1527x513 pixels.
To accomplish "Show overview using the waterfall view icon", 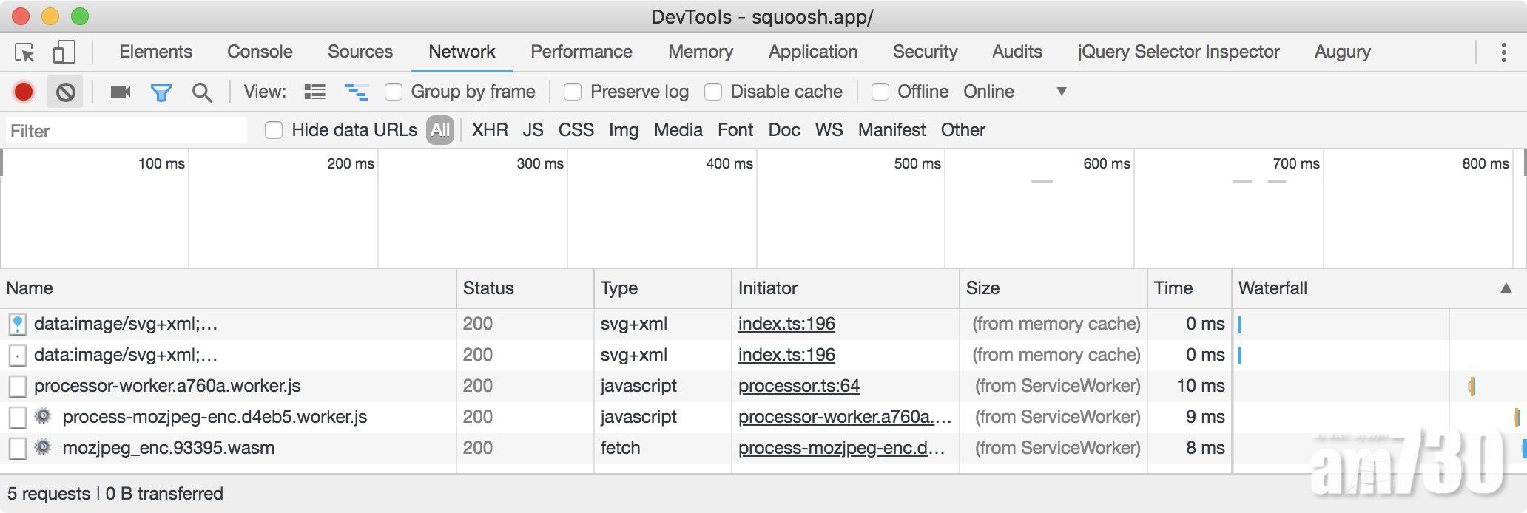I will (x=356, y=92).
